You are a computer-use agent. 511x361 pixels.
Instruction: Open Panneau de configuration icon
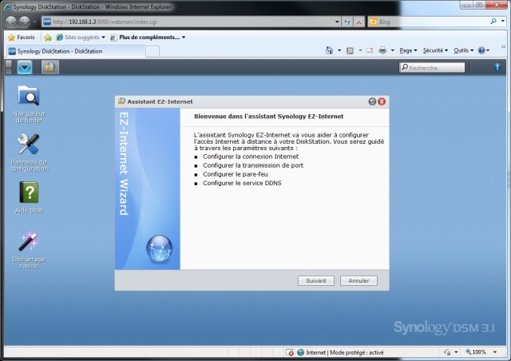point(29,152)
